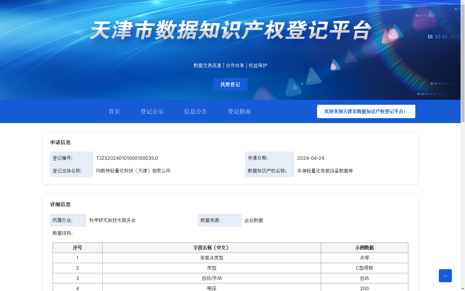Click the platform title 天津市数据知识产权登记平台
Viewport: 465px width, 291px height.
[230, 30]
